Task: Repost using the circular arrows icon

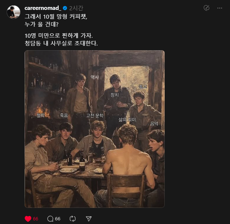Action: 72,219
